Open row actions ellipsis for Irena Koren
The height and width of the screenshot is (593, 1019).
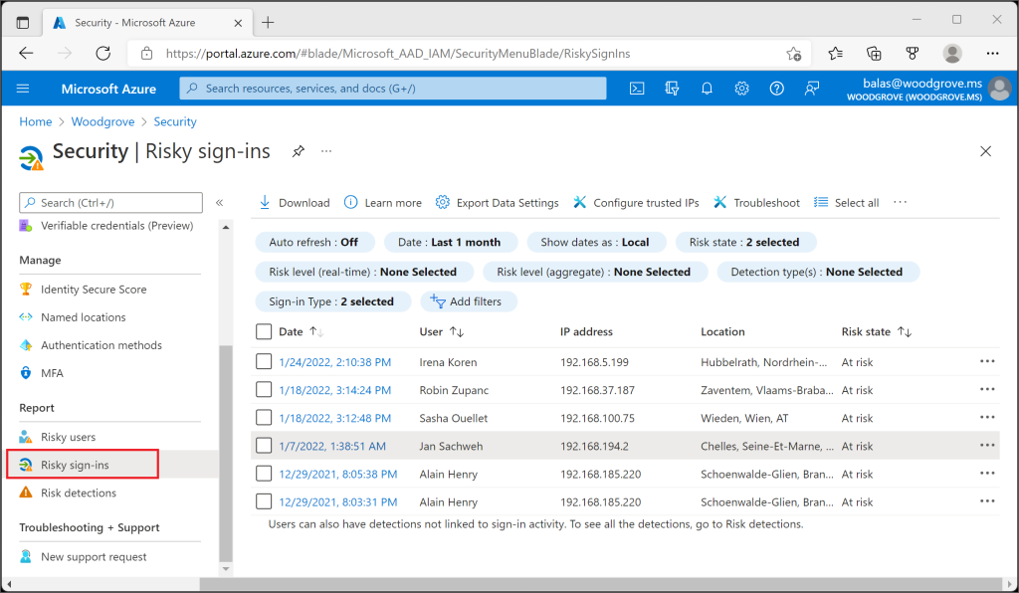tap(987, 361)
